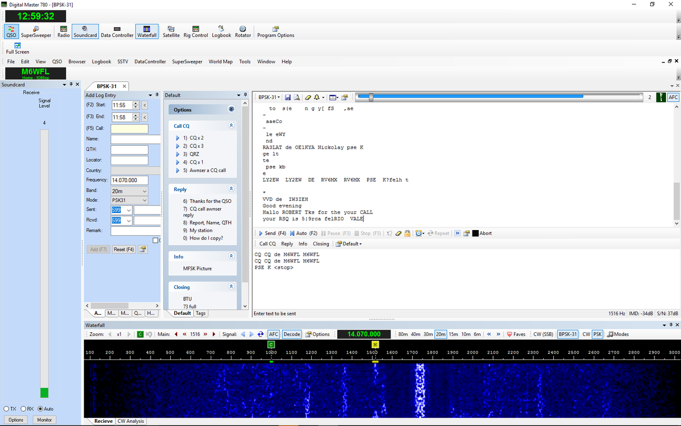Open the Rig Control icon
The width and height of the screenshot is (681, 426).
(196, 31)
